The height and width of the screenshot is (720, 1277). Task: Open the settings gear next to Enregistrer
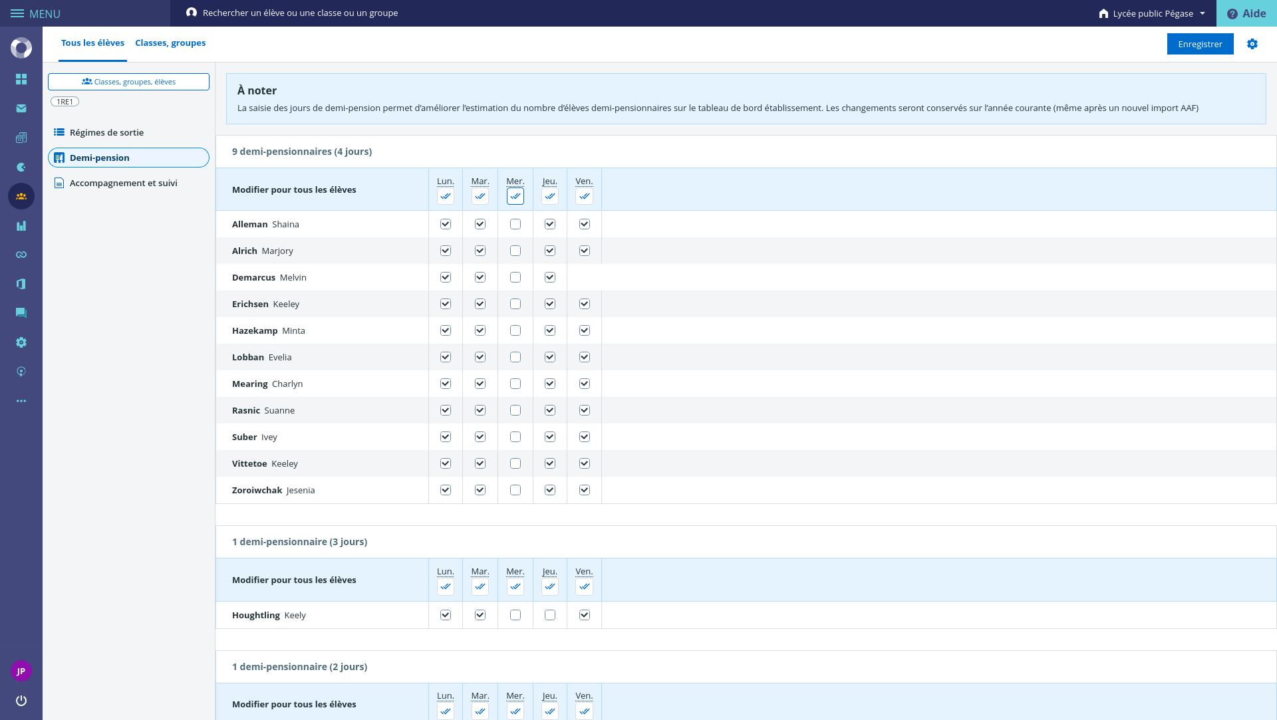click(1252, 44)
